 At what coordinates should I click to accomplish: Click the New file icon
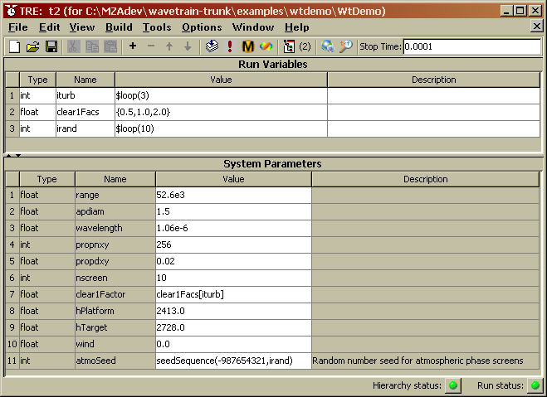click(14, 46)
